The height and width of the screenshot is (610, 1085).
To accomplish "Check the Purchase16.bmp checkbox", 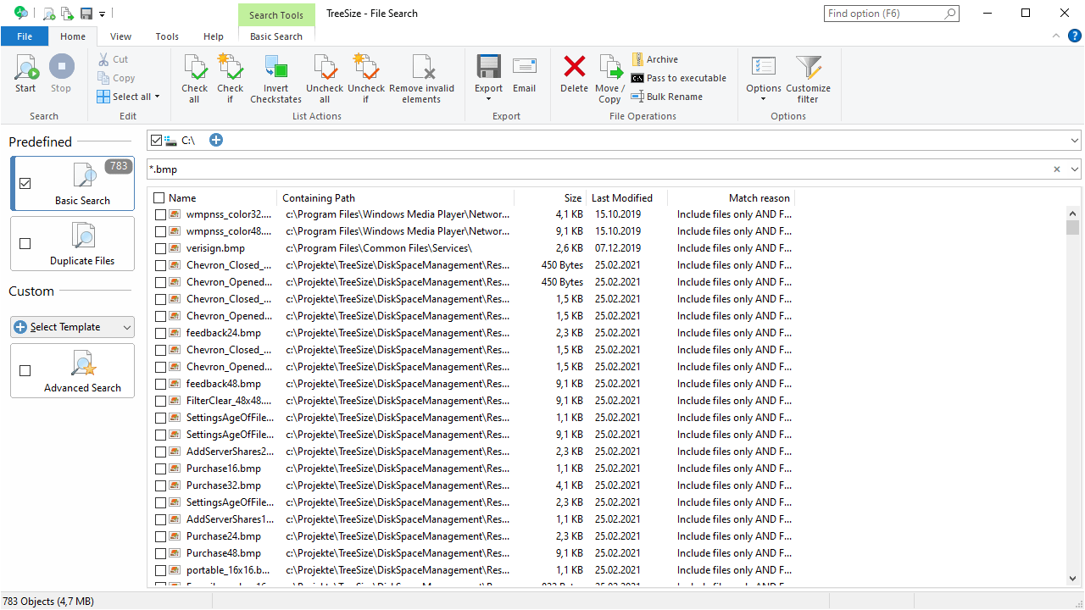I will pyautogui.click(x=161, y=469).
